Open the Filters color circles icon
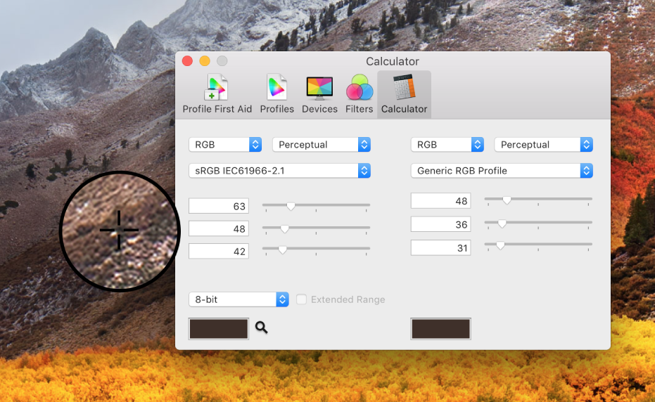The image size is (655, 402). pos(360,87)
